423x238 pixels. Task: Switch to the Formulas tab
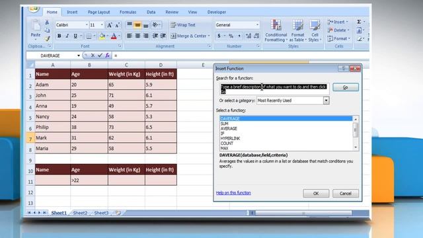128,12
